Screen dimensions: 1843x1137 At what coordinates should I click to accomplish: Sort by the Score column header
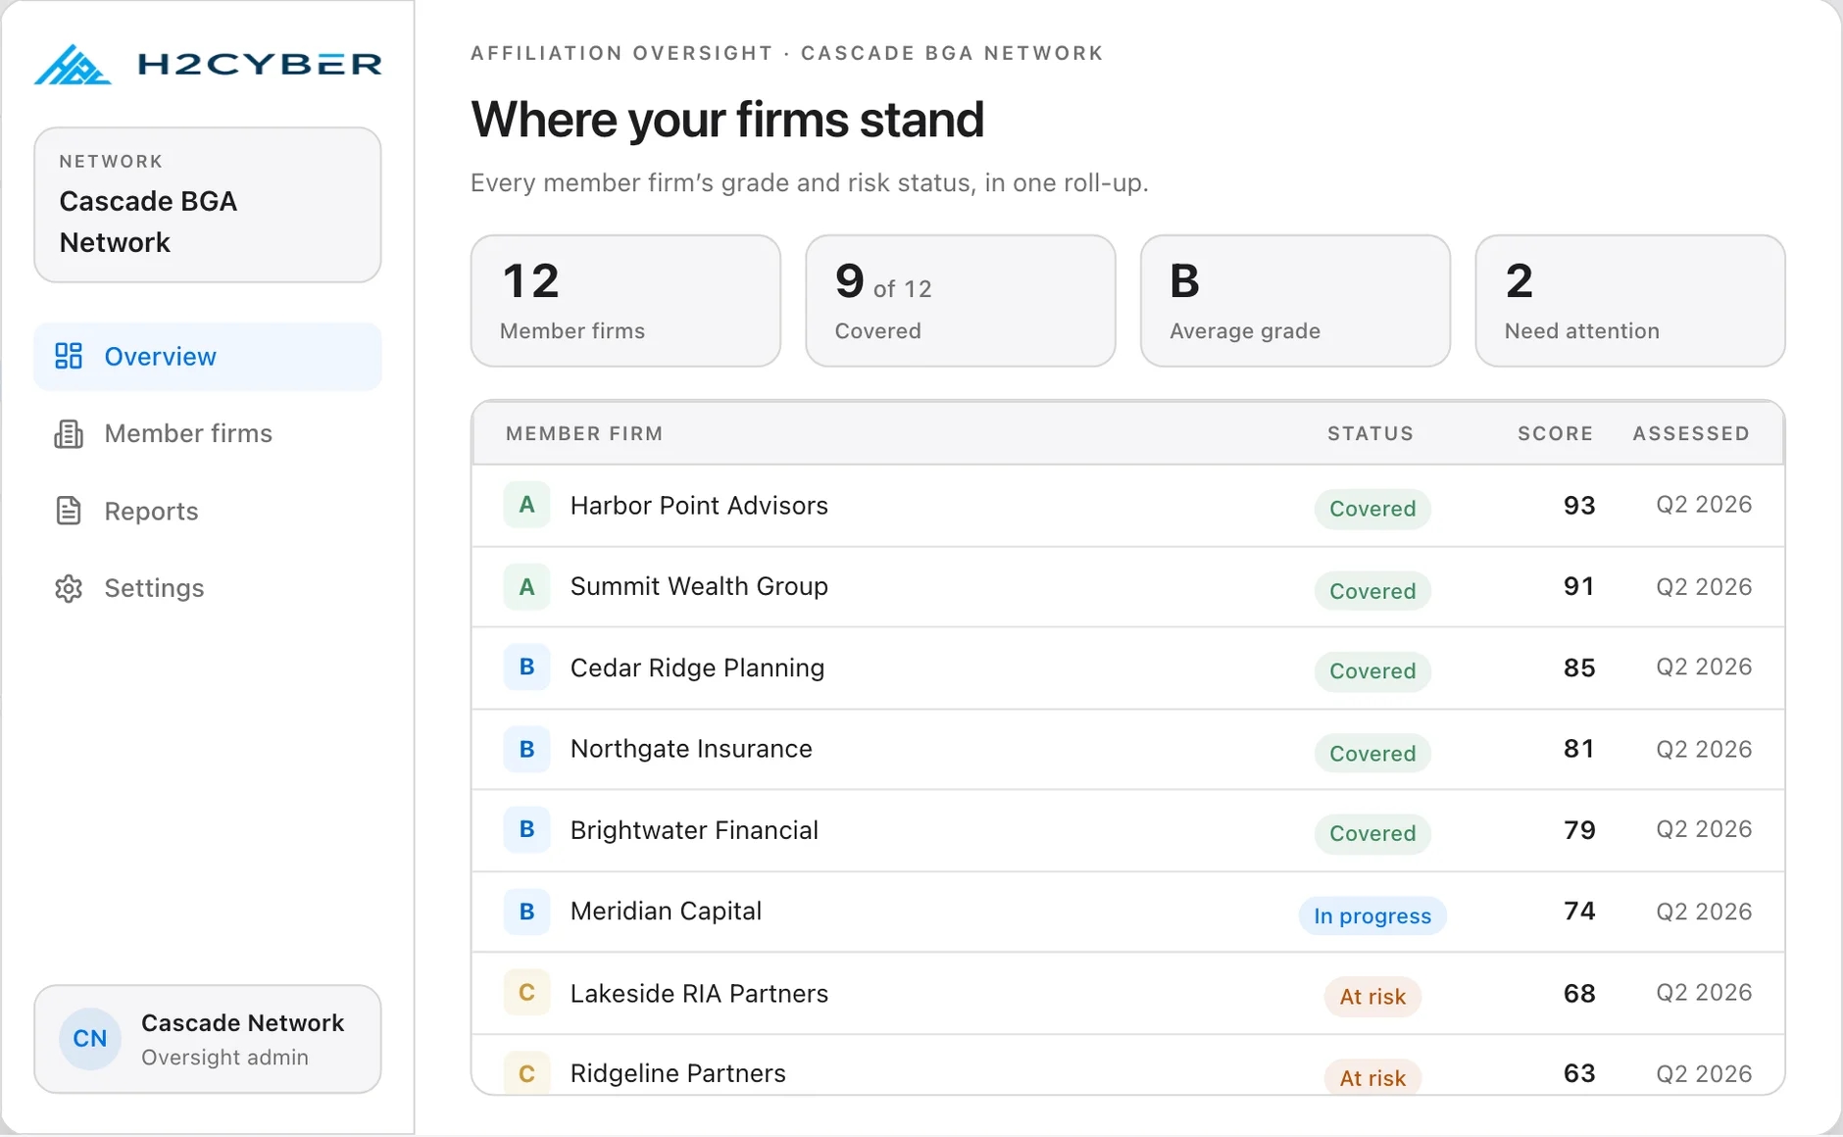coord(1556,433)
